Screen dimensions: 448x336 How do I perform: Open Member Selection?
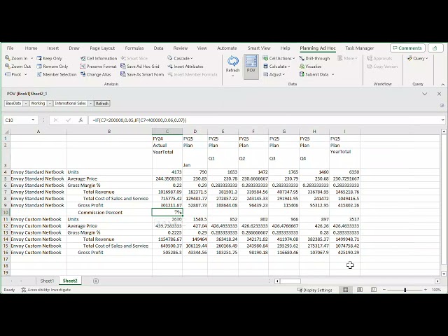pos(57,74)
